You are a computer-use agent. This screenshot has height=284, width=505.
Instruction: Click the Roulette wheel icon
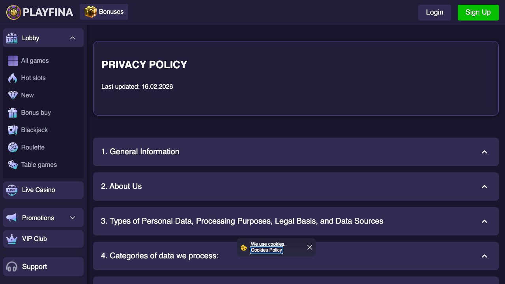(x=13, y=148)
